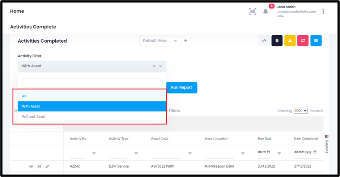Open notifications bell
The image size is (340, 177).
[265, 11]
